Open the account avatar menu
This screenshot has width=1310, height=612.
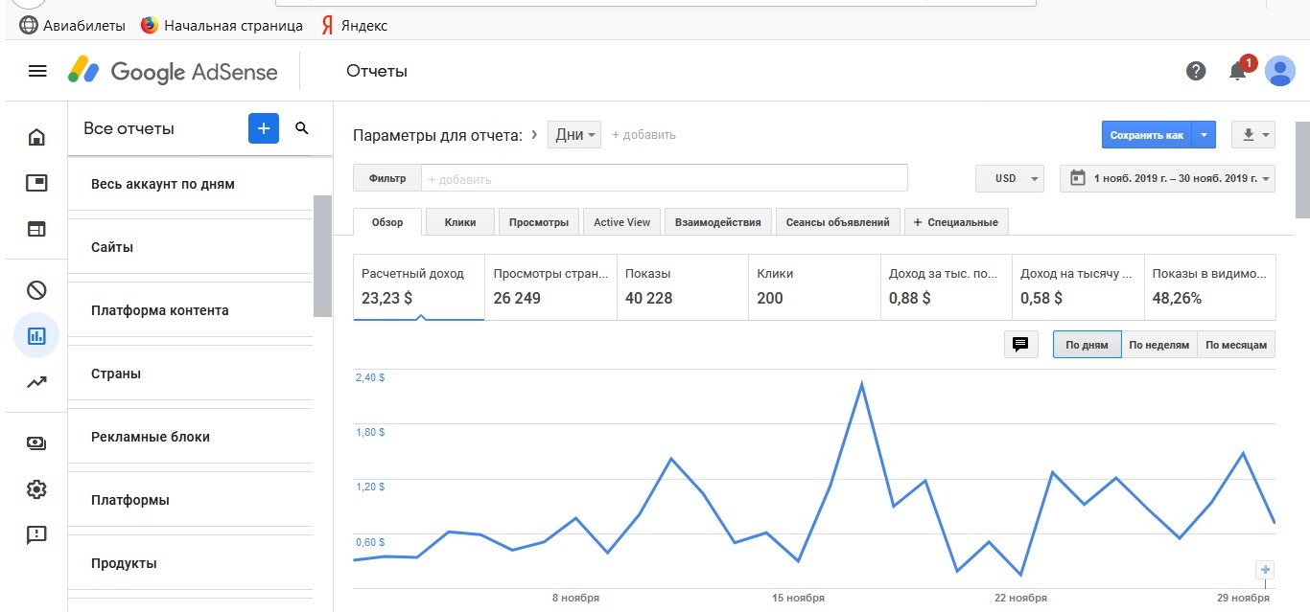[1280, 71]
